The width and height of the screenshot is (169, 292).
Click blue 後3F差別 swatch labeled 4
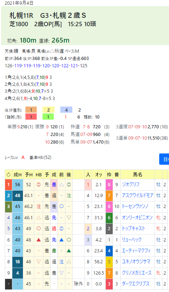click(x=66, y=110)
